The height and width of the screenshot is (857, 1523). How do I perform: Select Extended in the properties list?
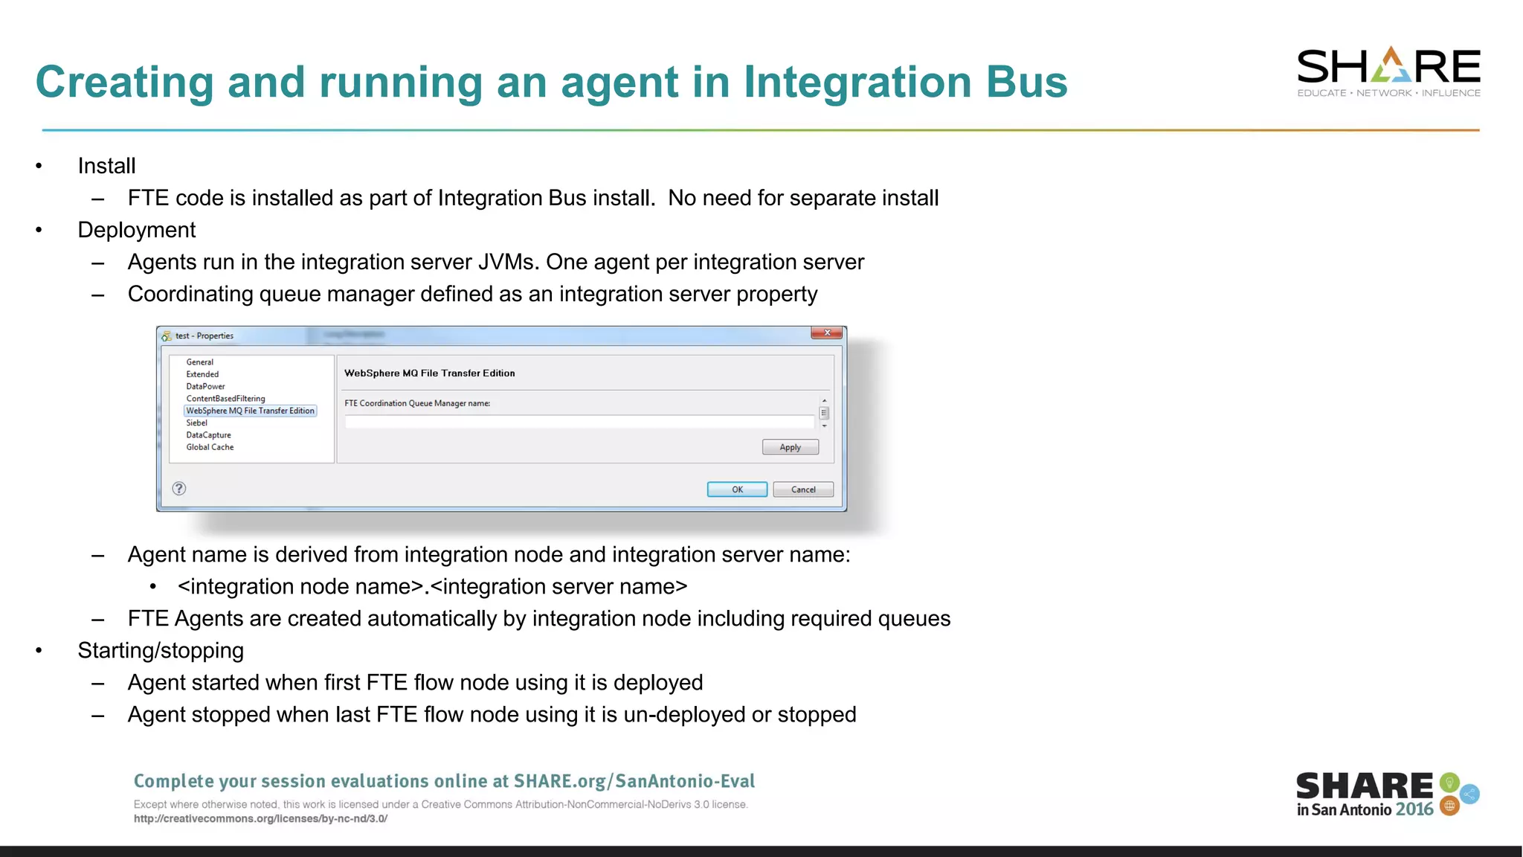202,374
